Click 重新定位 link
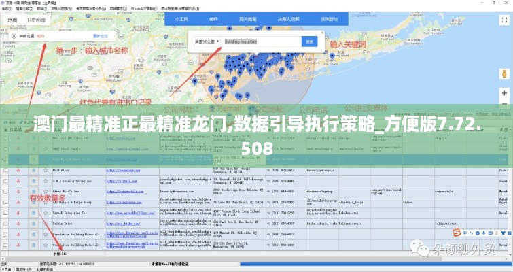The height and width of the screenshot is (272, 513). pos(101,36)
